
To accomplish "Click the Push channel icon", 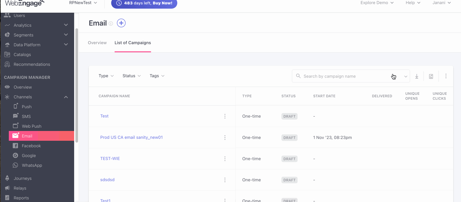I will 15,106.
